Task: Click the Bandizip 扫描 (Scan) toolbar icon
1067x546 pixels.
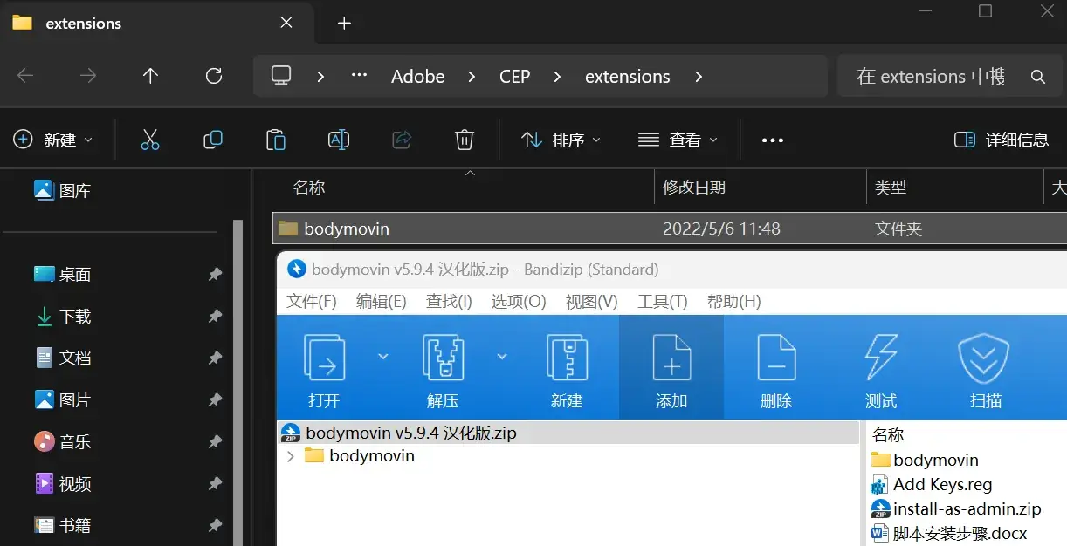Action: pyautogui.click(x=984, y=358)
